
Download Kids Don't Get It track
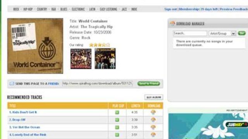tap(153, 112)
